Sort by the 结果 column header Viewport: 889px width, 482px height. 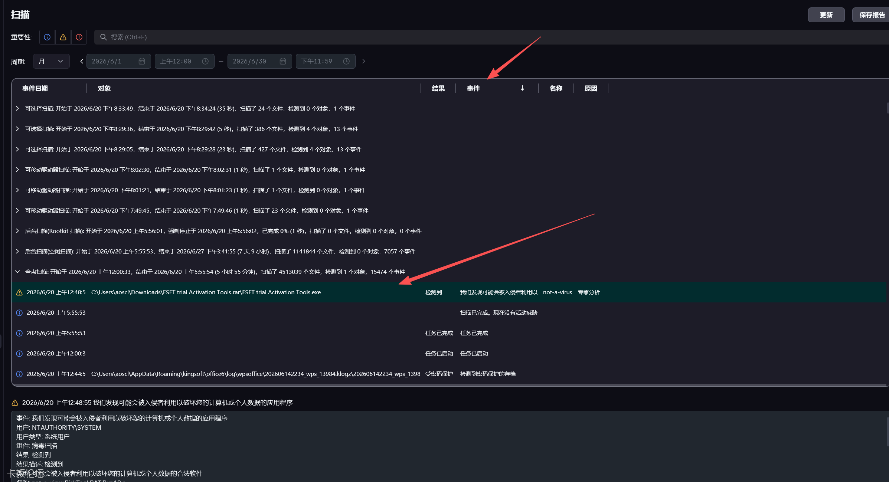click(x=438, y=88)
